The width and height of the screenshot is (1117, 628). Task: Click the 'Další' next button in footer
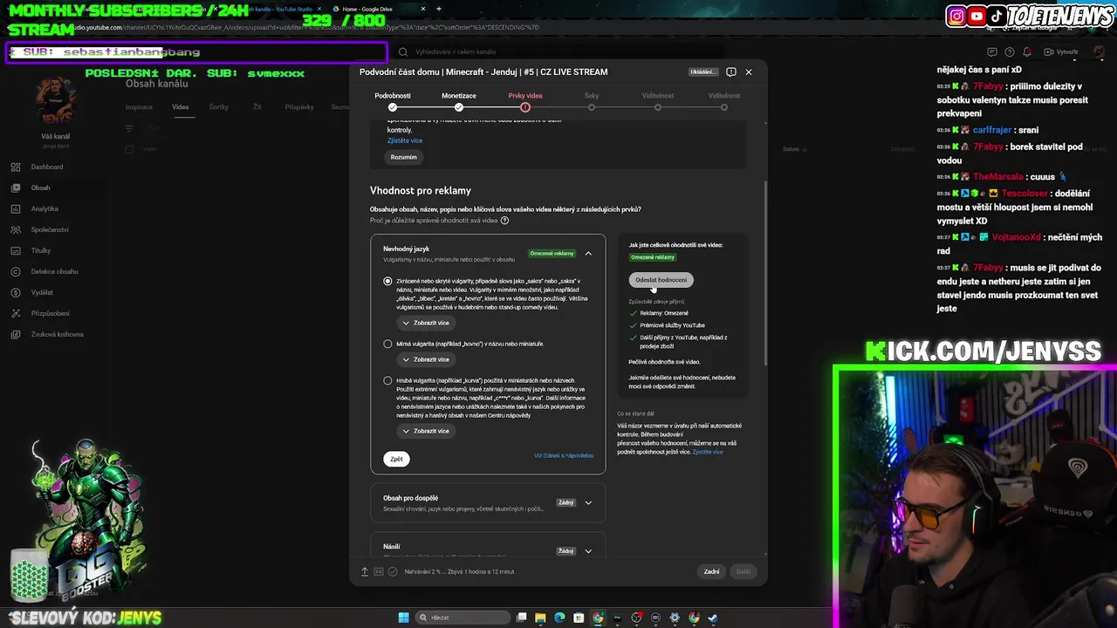pos(744,571)
